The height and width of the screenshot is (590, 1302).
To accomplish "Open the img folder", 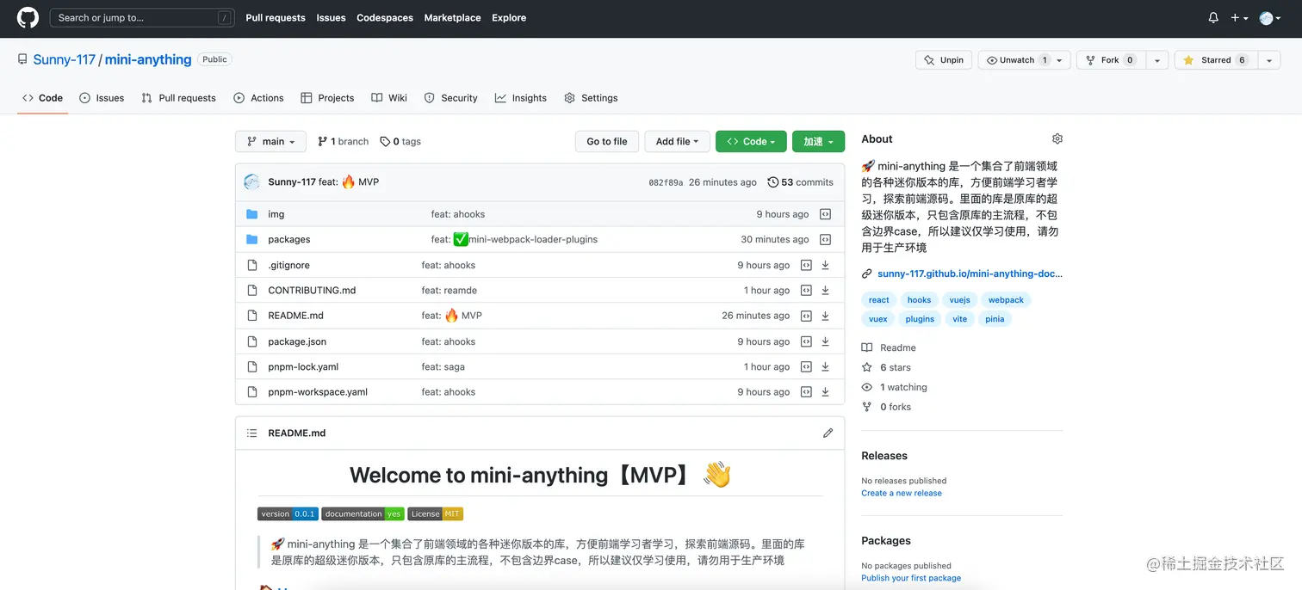I will coord(276,214).
